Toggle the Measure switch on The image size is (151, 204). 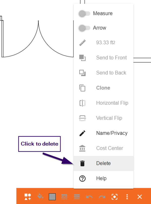[84, 14]
